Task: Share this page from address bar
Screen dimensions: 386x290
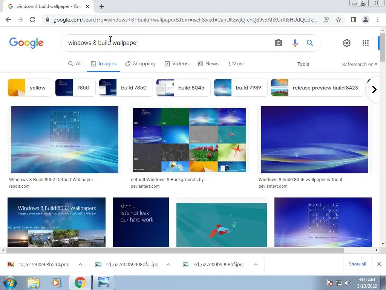Action: click(326, 20)
